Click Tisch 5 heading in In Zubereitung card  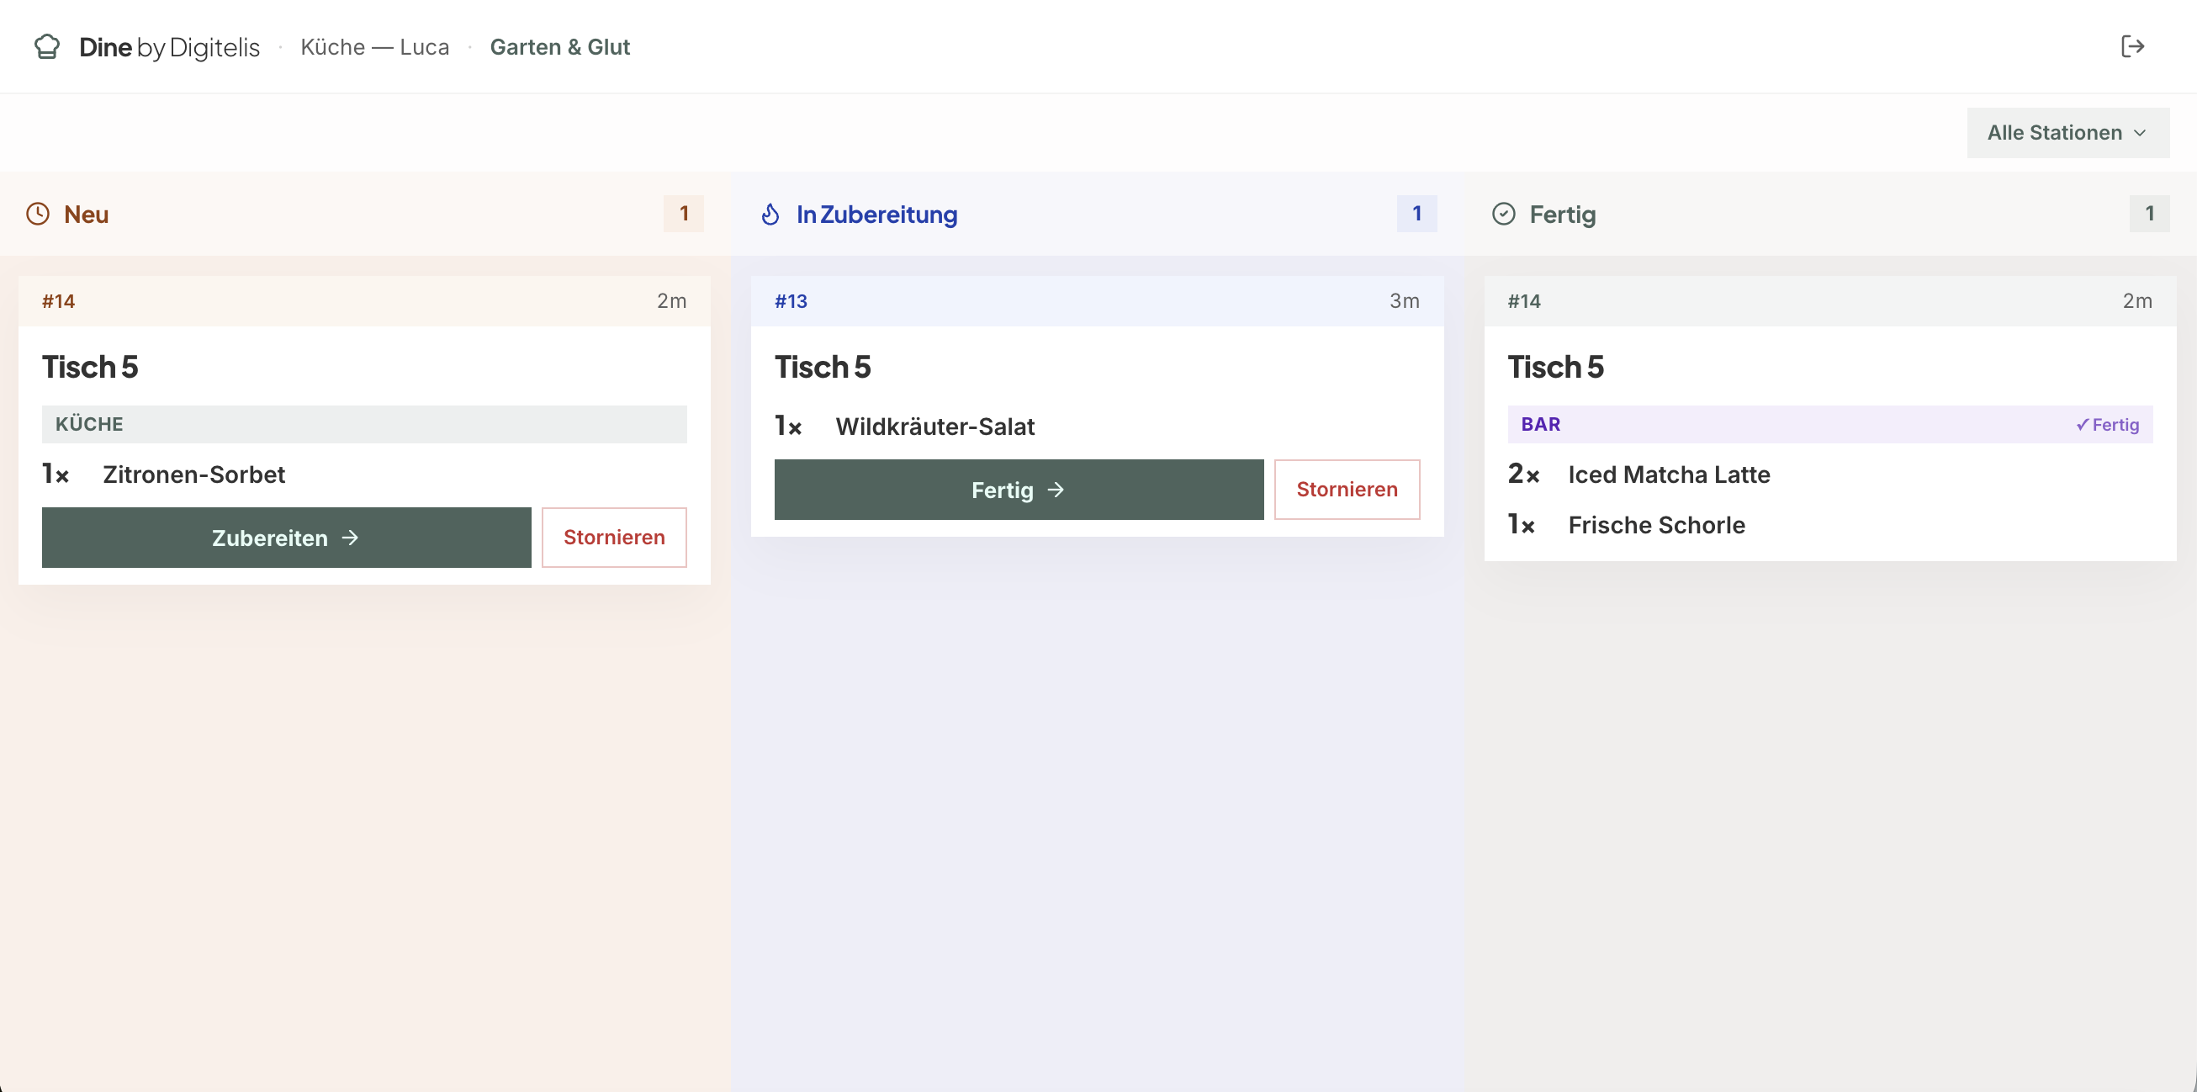coord(823,367)
